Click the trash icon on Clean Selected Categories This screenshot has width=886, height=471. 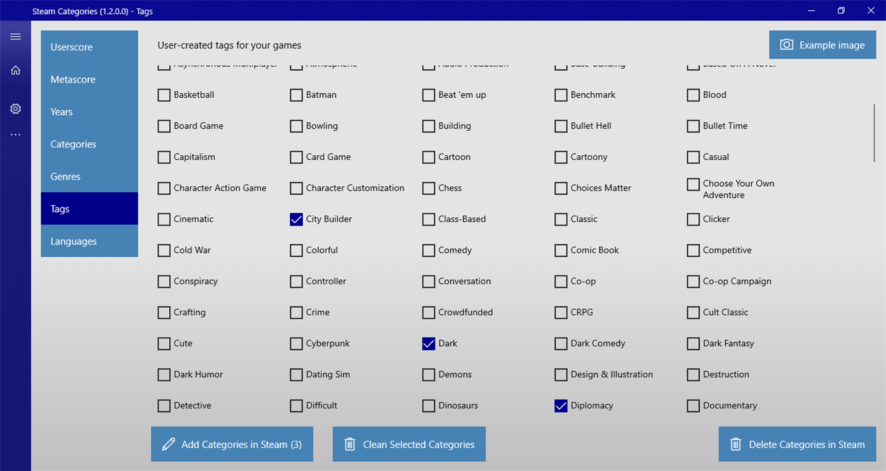click(x=349, y=445)
